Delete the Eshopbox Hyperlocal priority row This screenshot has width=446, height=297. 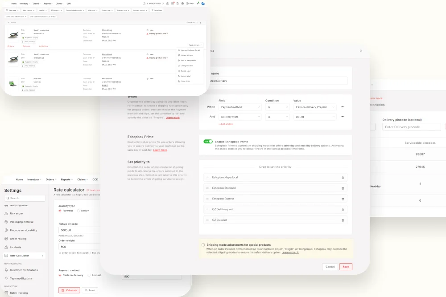[343, 178]
